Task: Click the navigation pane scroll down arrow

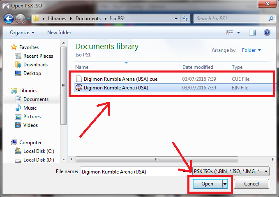Action: point(64,159)
